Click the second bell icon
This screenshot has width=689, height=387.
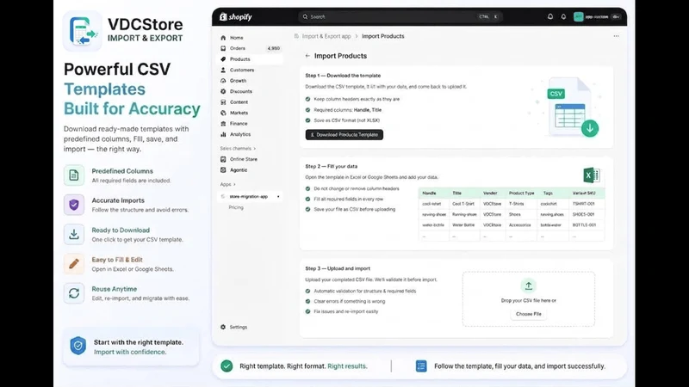pyautogui.click(x=563, y=16)
